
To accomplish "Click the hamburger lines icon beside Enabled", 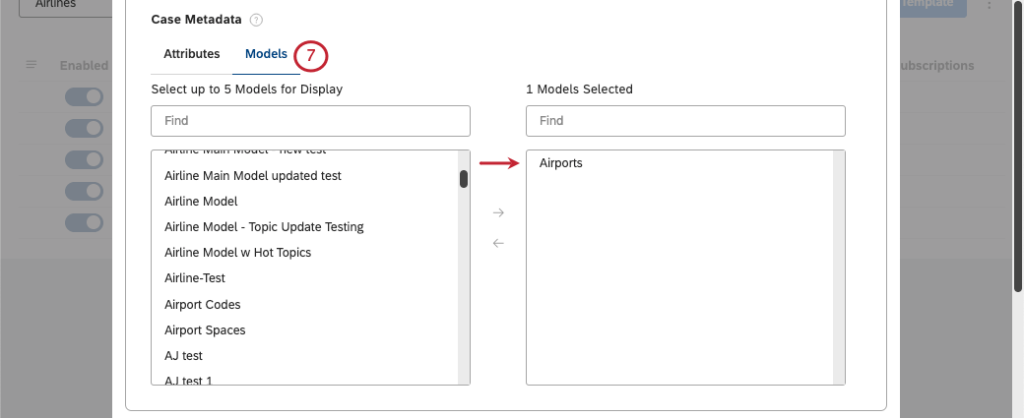I will pos(32,65).
